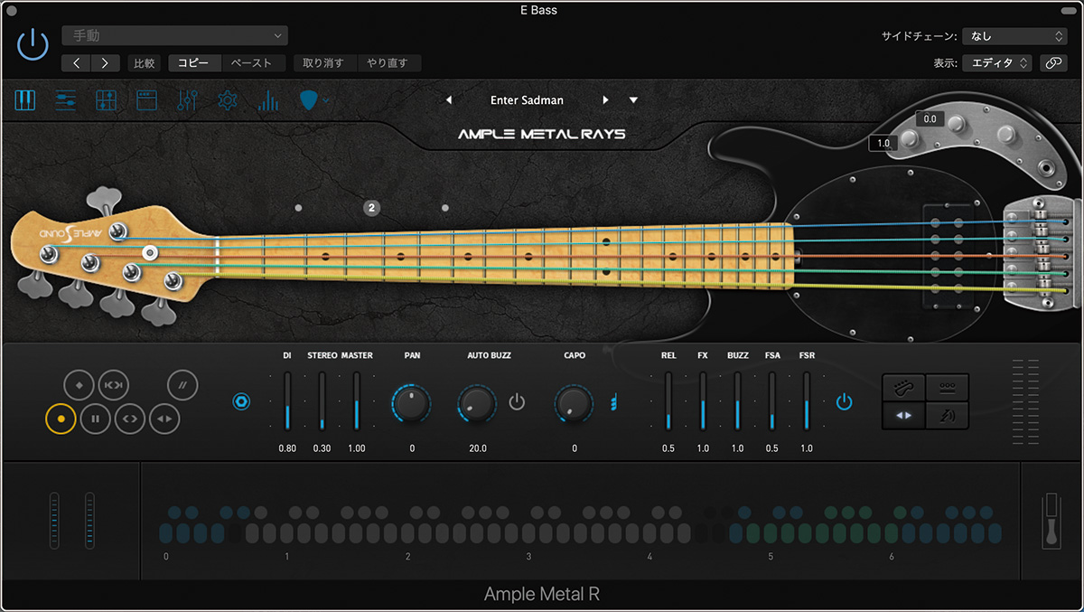Open the gear settings icon
This screenshot has width=1084, height=612.
point(228,100)
